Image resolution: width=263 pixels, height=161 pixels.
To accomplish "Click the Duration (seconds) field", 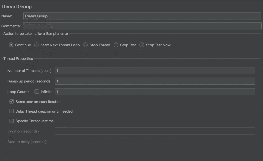I will (x=155, y=131).
